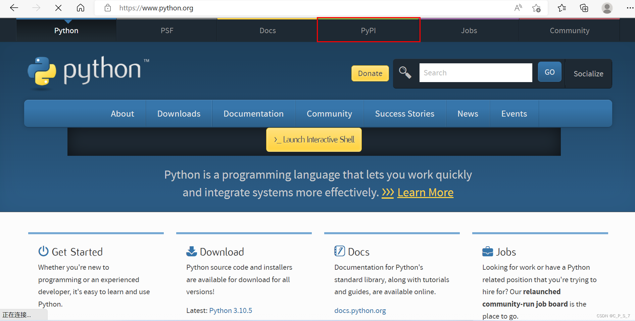Open the News navigation menu
Image resolution: width=635 pixels, height=321 pixels.
pyautogui.click(x=468, y=114)
